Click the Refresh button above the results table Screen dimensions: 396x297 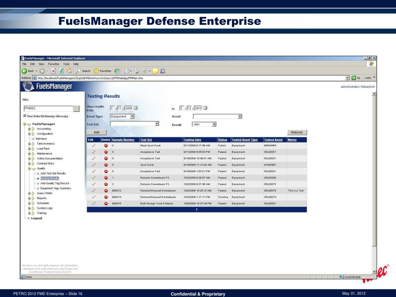click(297, 132)
